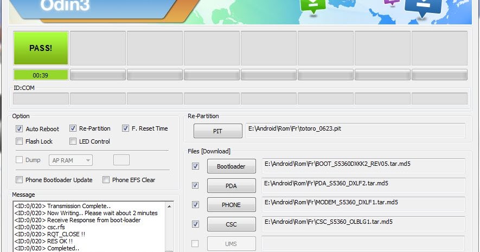
Task: Click the green PASS! status box
Action: 41,48
